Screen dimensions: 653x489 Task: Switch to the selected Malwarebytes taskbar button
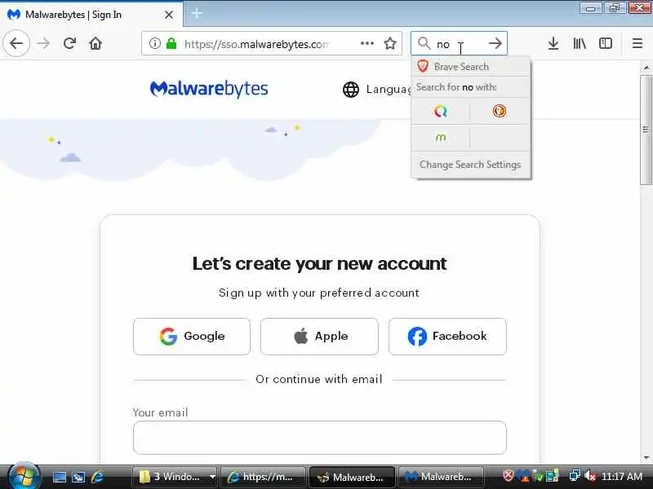click(352, 477)
